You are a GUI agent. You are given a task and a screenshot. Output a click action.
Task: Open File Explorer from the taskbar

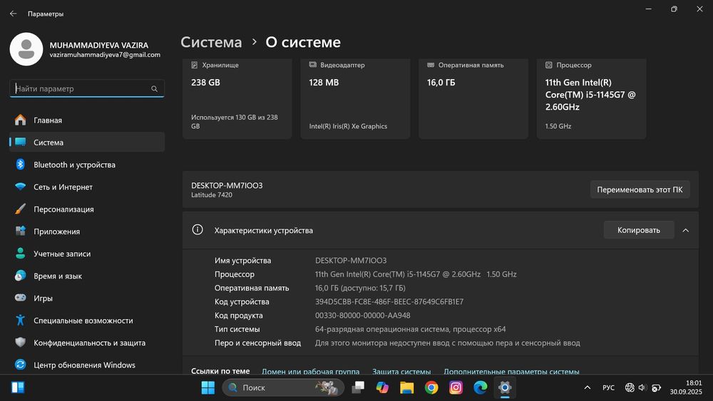pos(407,387)
